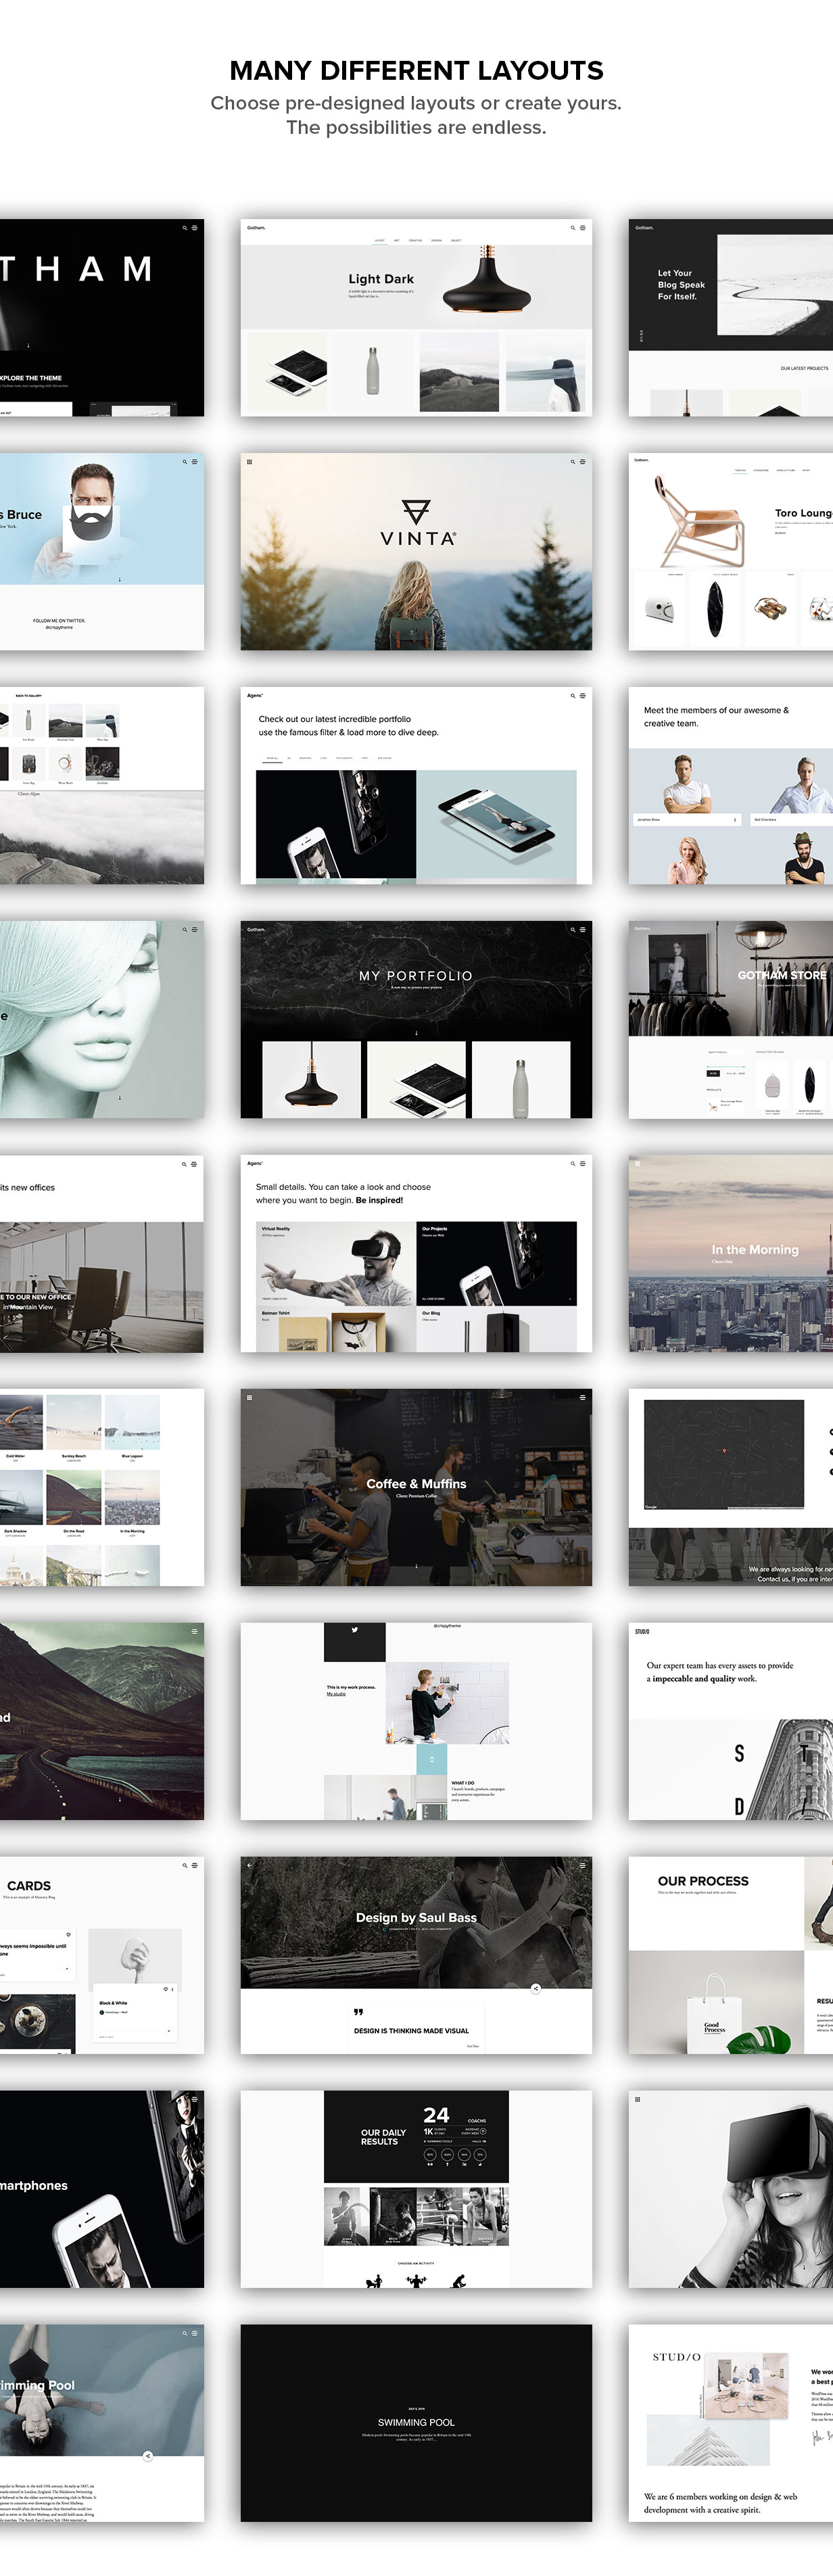The width and height of the screenshot is (833, 2576).
Task: Click search icon in the bearded Bruce layout
Action: [184, 462]
